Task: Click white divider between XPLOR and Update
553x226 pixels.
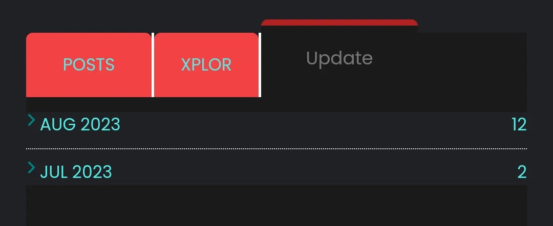Action: tap(260, 65)
